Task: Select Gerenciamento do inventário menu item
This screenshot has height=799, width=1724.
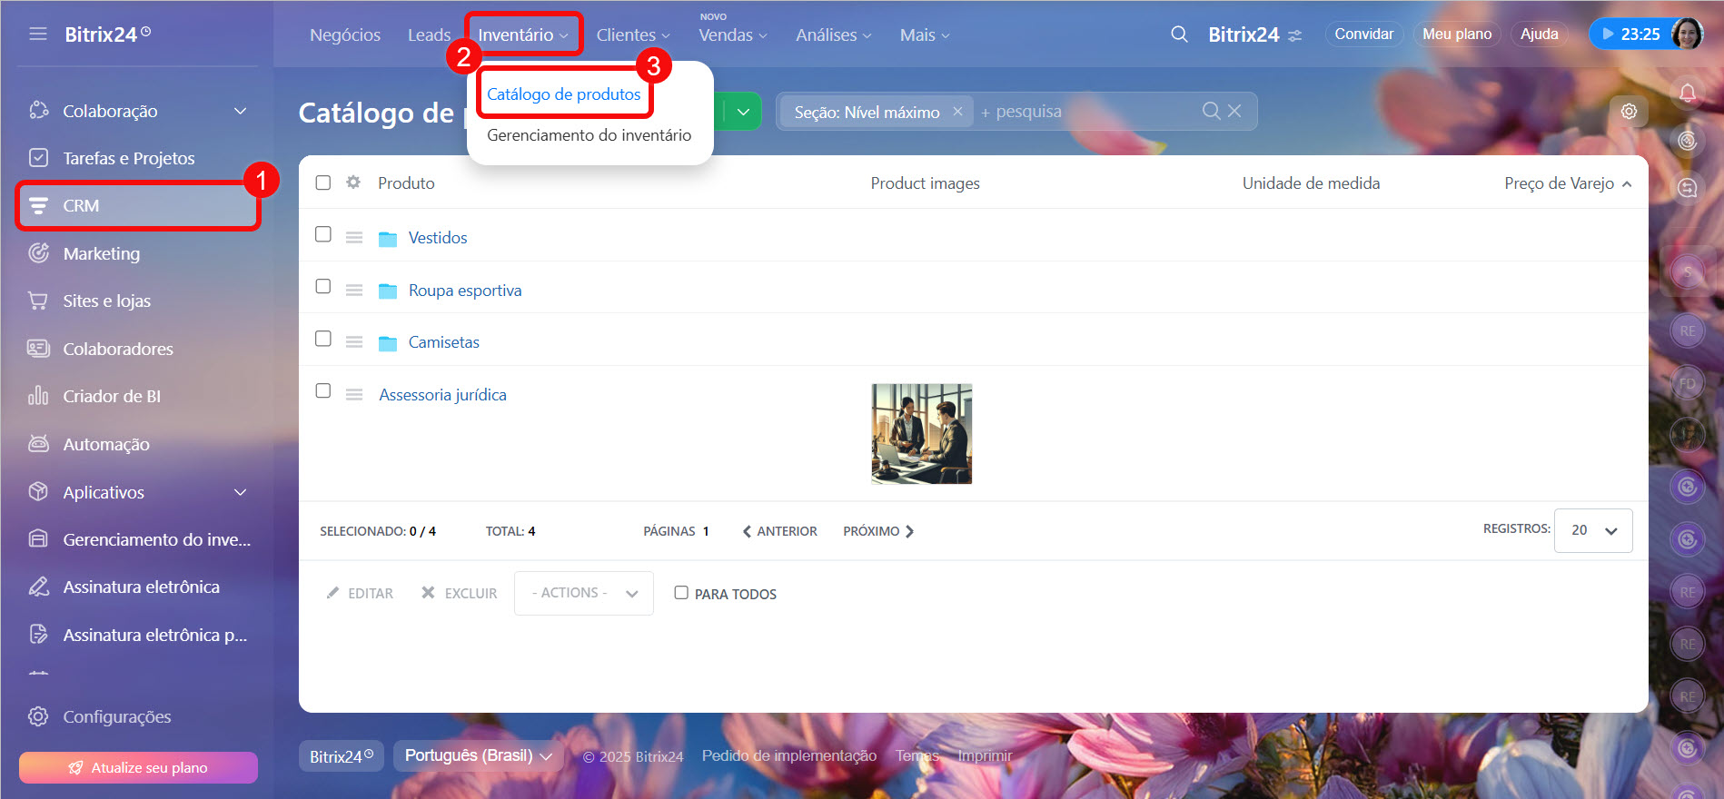Action: click(589, 135)
